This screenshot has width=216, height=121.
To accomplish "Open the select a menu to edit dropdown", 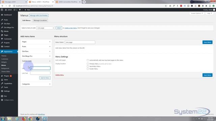I will tap(46, 28).
